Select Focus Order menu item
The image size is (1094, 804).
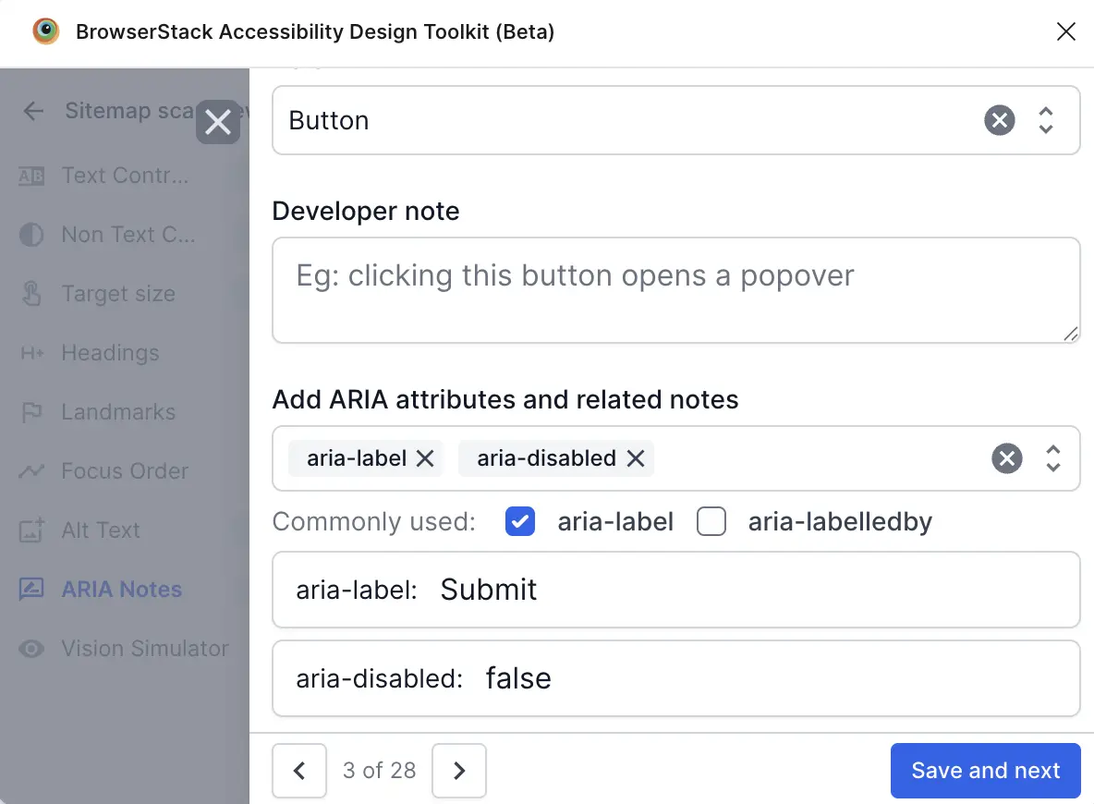124,471
